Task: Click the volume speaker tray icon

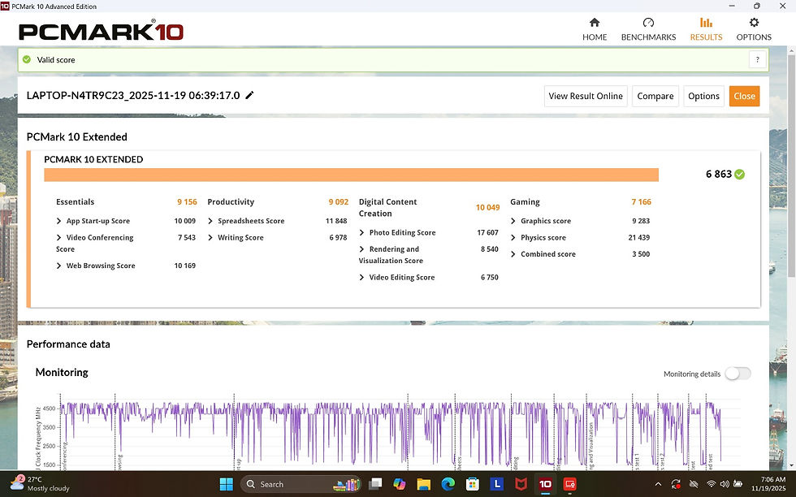Action: (x=725, y=484)
